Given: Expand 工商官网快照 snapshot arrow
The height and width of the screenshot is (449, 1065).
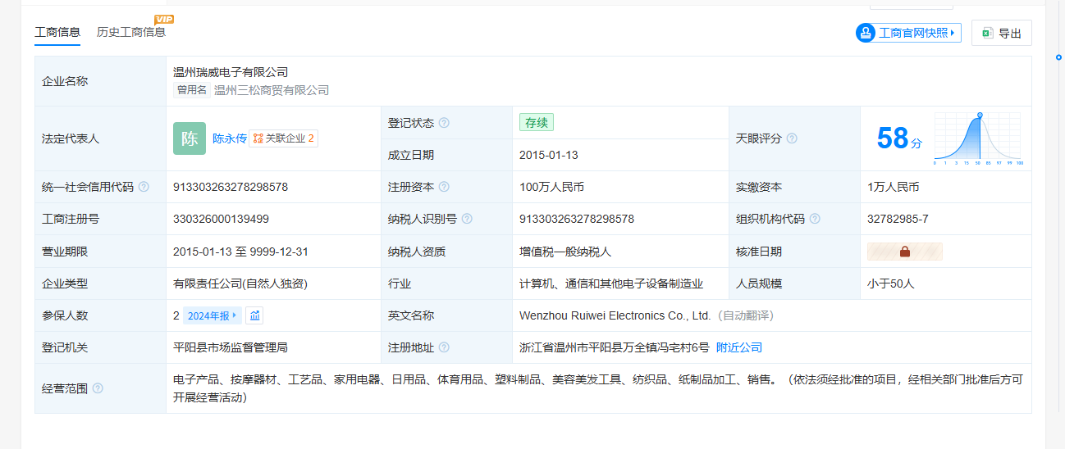Looking at the screenshot, I should pos(953,33).
